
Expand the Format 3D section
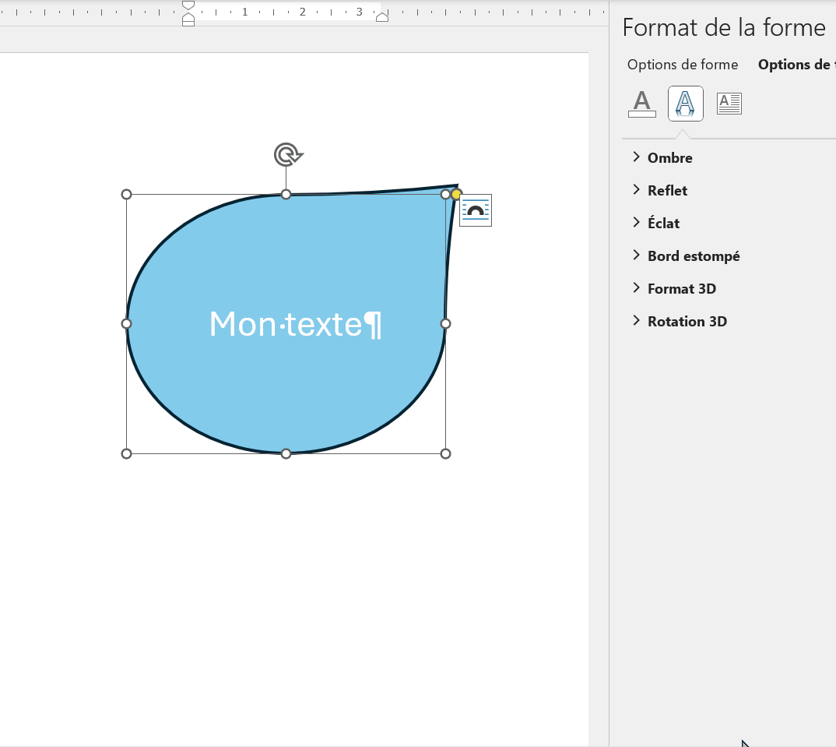681,289
